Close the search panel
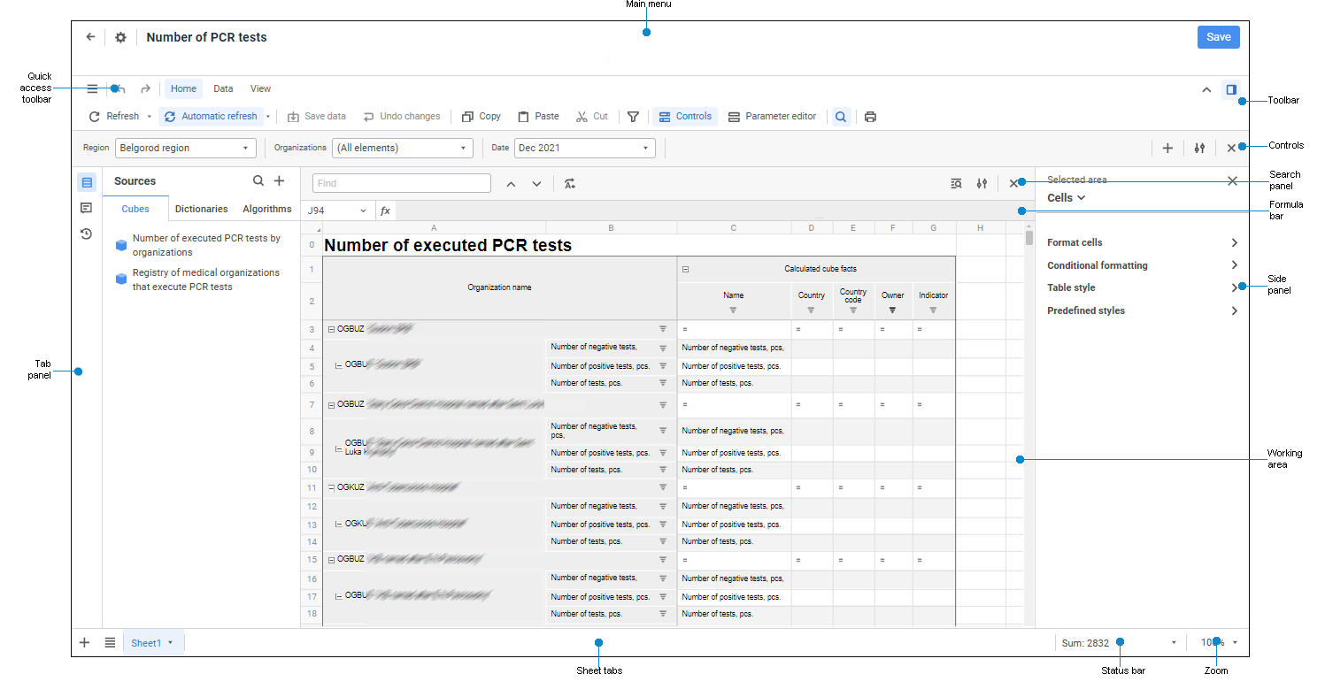Image resolution: width=1325 pixels, height=697 pixels. [x=1013, y=184]
